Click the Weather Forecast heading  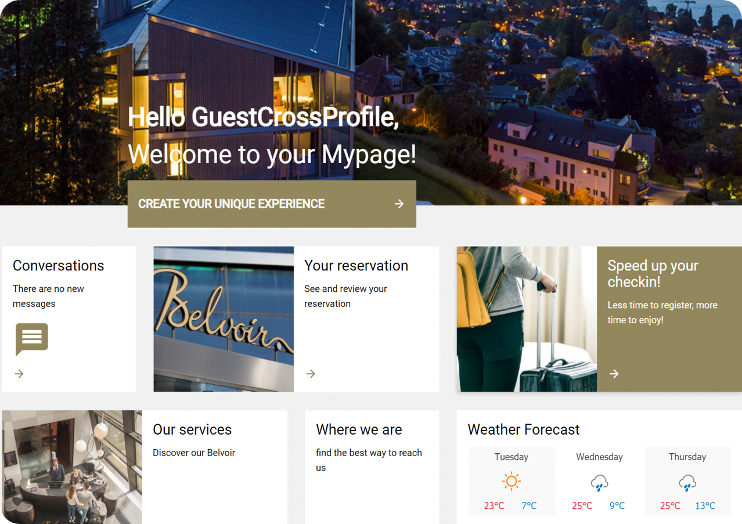(524, 429)
